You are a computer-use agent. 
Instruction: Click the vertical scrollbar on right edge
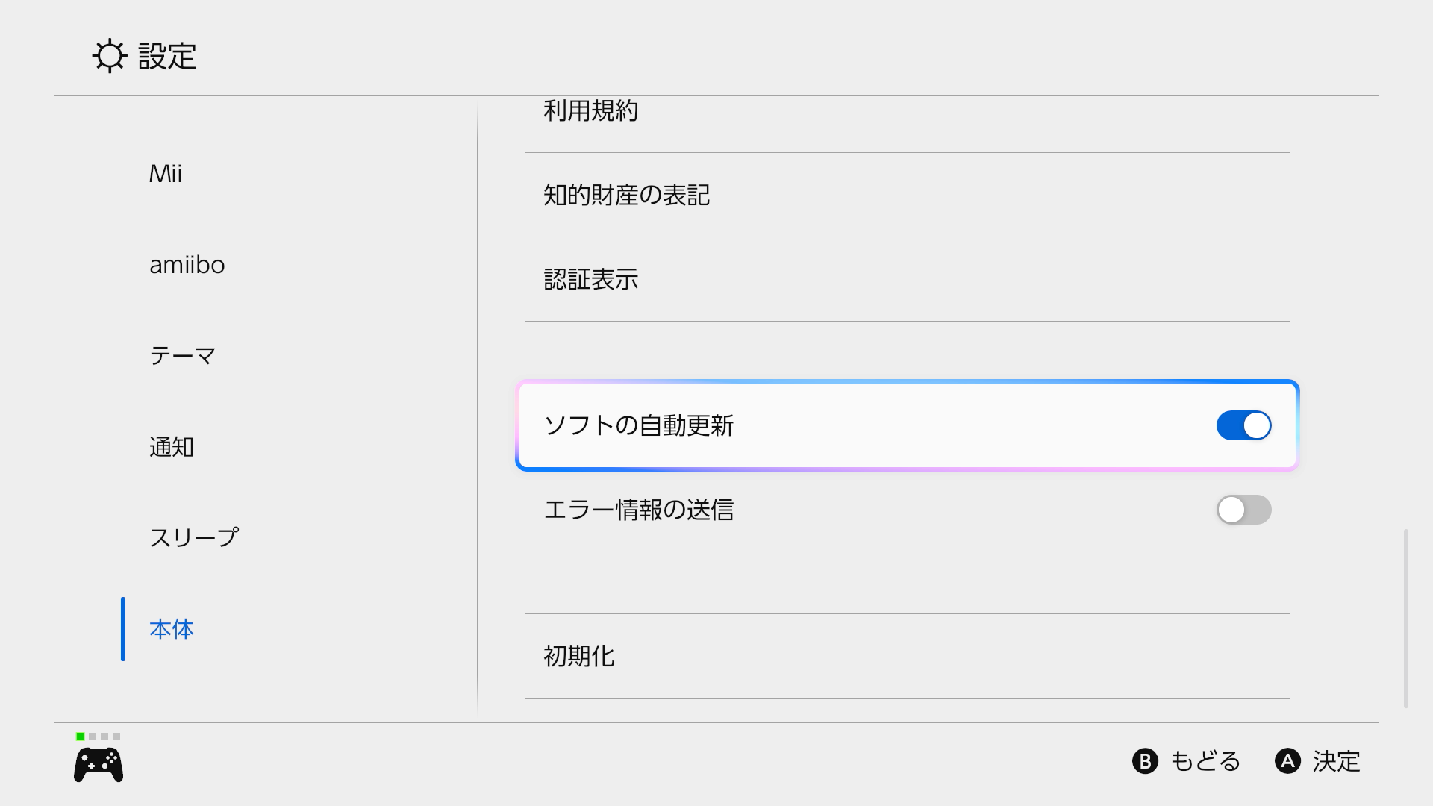coord(1406,618)
